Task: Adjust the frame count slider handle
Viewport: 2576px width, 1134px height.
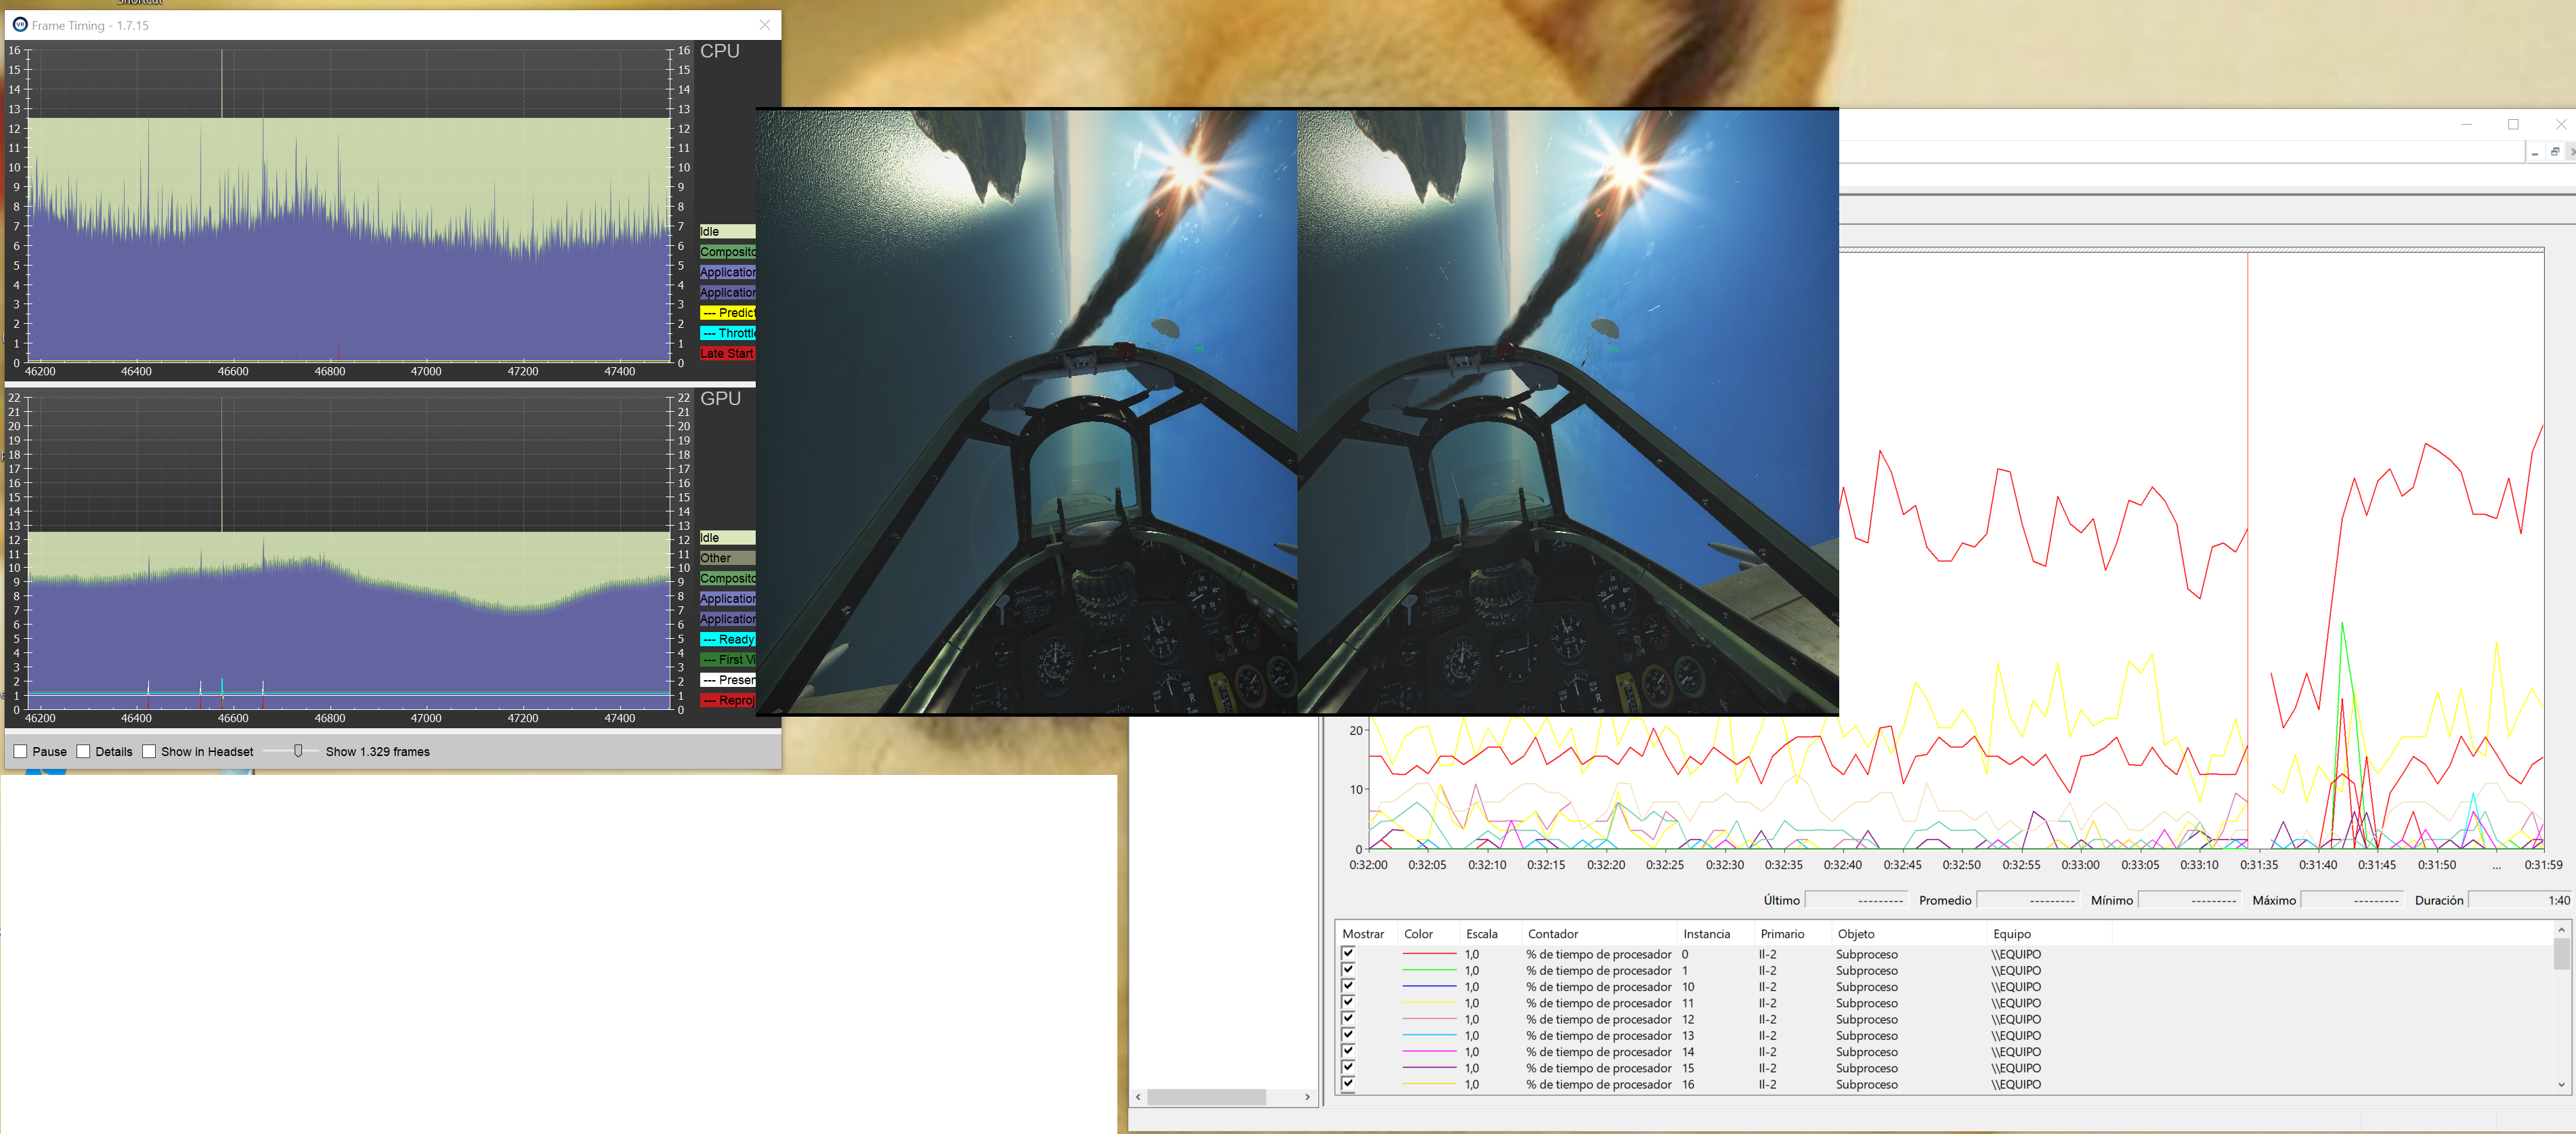Action: pyautogui.click(x=298, y=751)
